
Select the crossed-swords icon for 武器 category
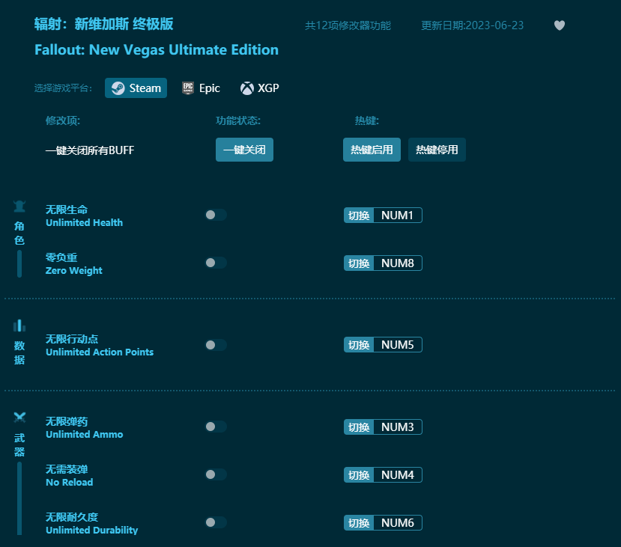pos(19,418)
